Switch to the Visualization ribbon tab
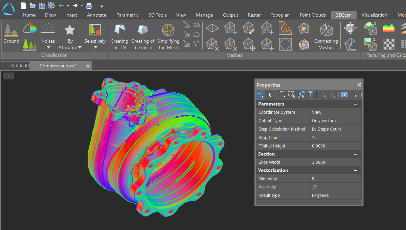 point(375,15)
